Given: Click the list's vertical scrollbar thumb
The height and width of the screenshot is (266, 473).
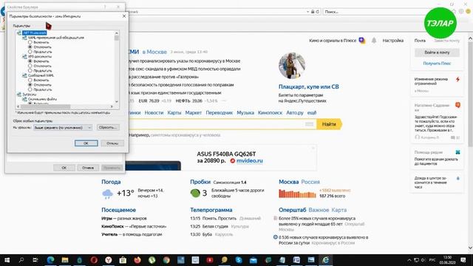Looking at the screenshot, I should (x=117, y=38).
